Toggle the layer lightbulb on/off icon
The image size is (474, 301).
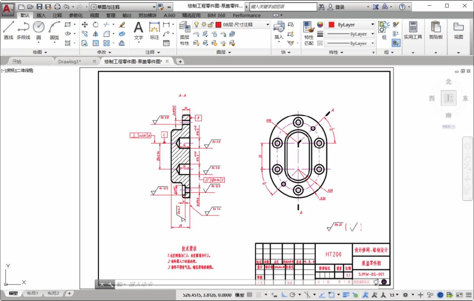point(196,24)
